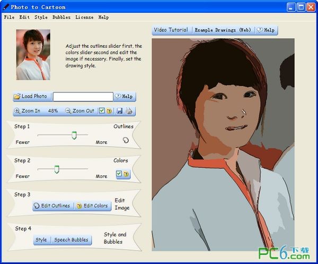Click the save floppy disk icon

click(119, 111)
